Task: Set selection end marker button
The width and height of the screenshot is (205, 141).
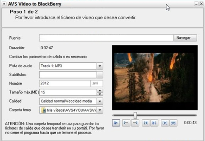Action: [135, 123]
